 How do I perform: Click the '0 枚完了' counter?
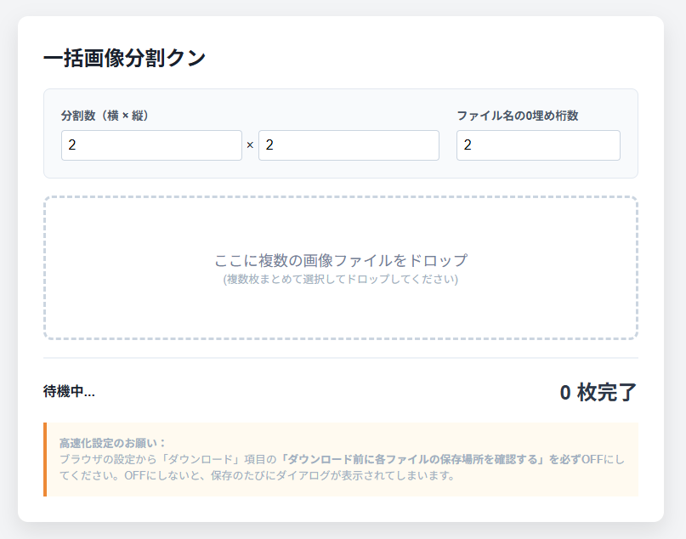tap(598, 392)
